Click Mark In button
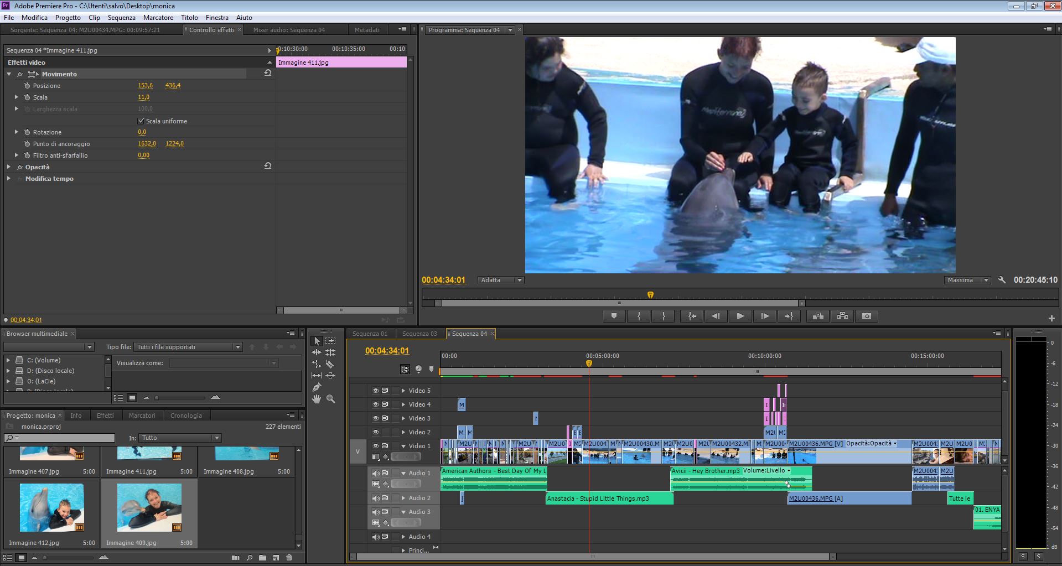1062x566 pixels. coord(639,316)
